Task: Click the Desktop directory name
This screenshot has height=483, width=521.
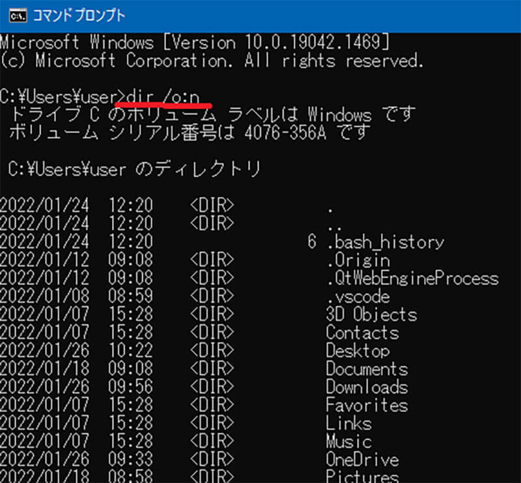Action: click(x=358, y=351)
